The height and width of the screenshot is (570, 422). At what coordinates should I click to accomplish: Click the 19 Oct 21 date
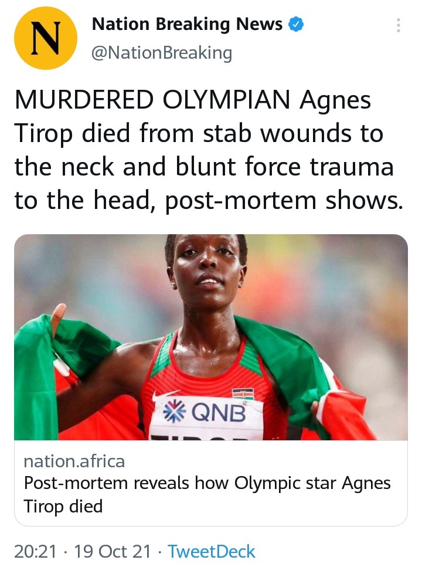click(x=113, y=551)
